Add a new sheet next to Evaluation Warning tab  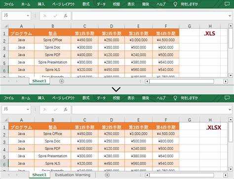click(x=107, y=175)
